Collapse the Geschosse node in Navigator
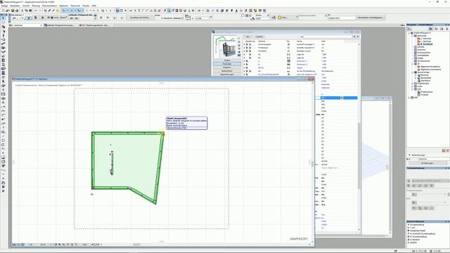This screenshot has width=450, height=253. (x=412, y=36)
